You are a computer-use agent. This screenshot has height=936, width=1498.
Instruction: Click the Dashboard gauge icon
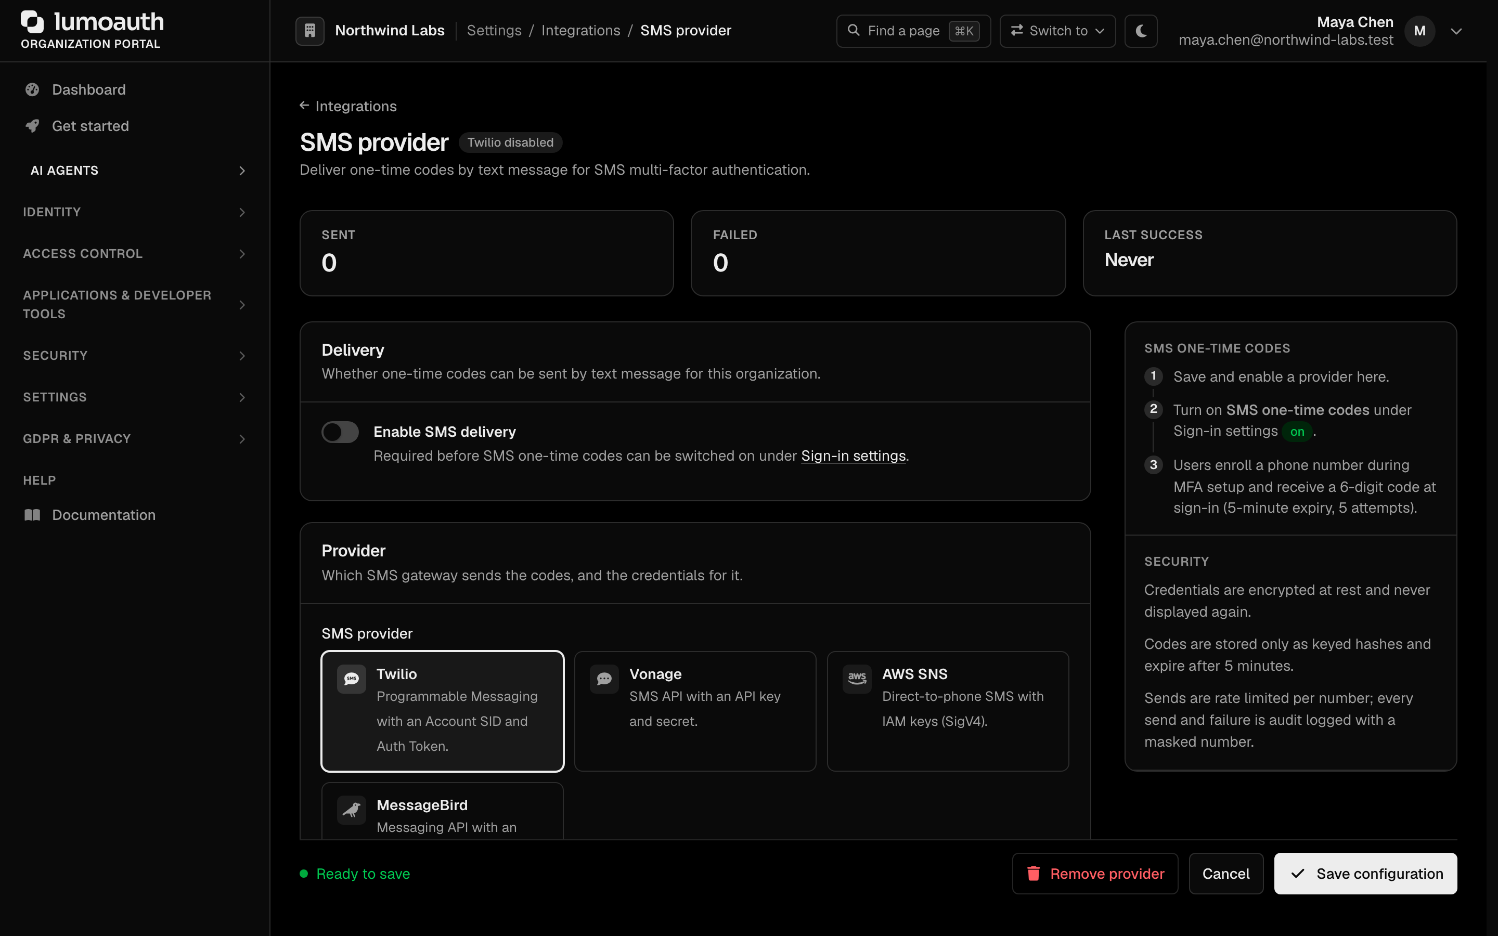[32, 90]
